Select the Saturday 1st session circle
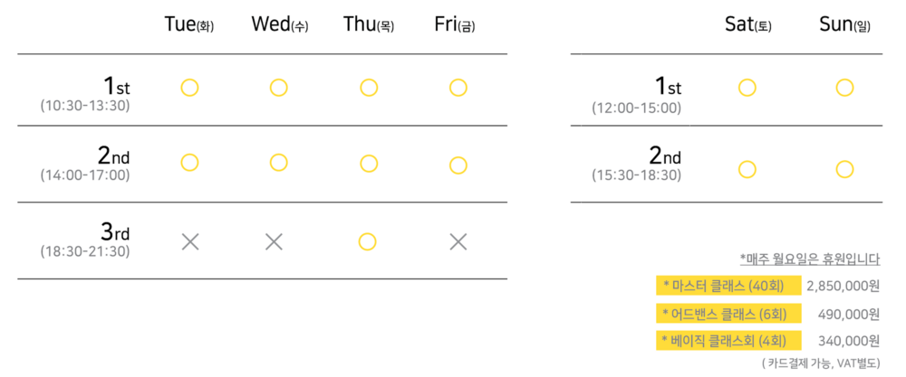Screen dimensions: 906x377 point(747,88)
